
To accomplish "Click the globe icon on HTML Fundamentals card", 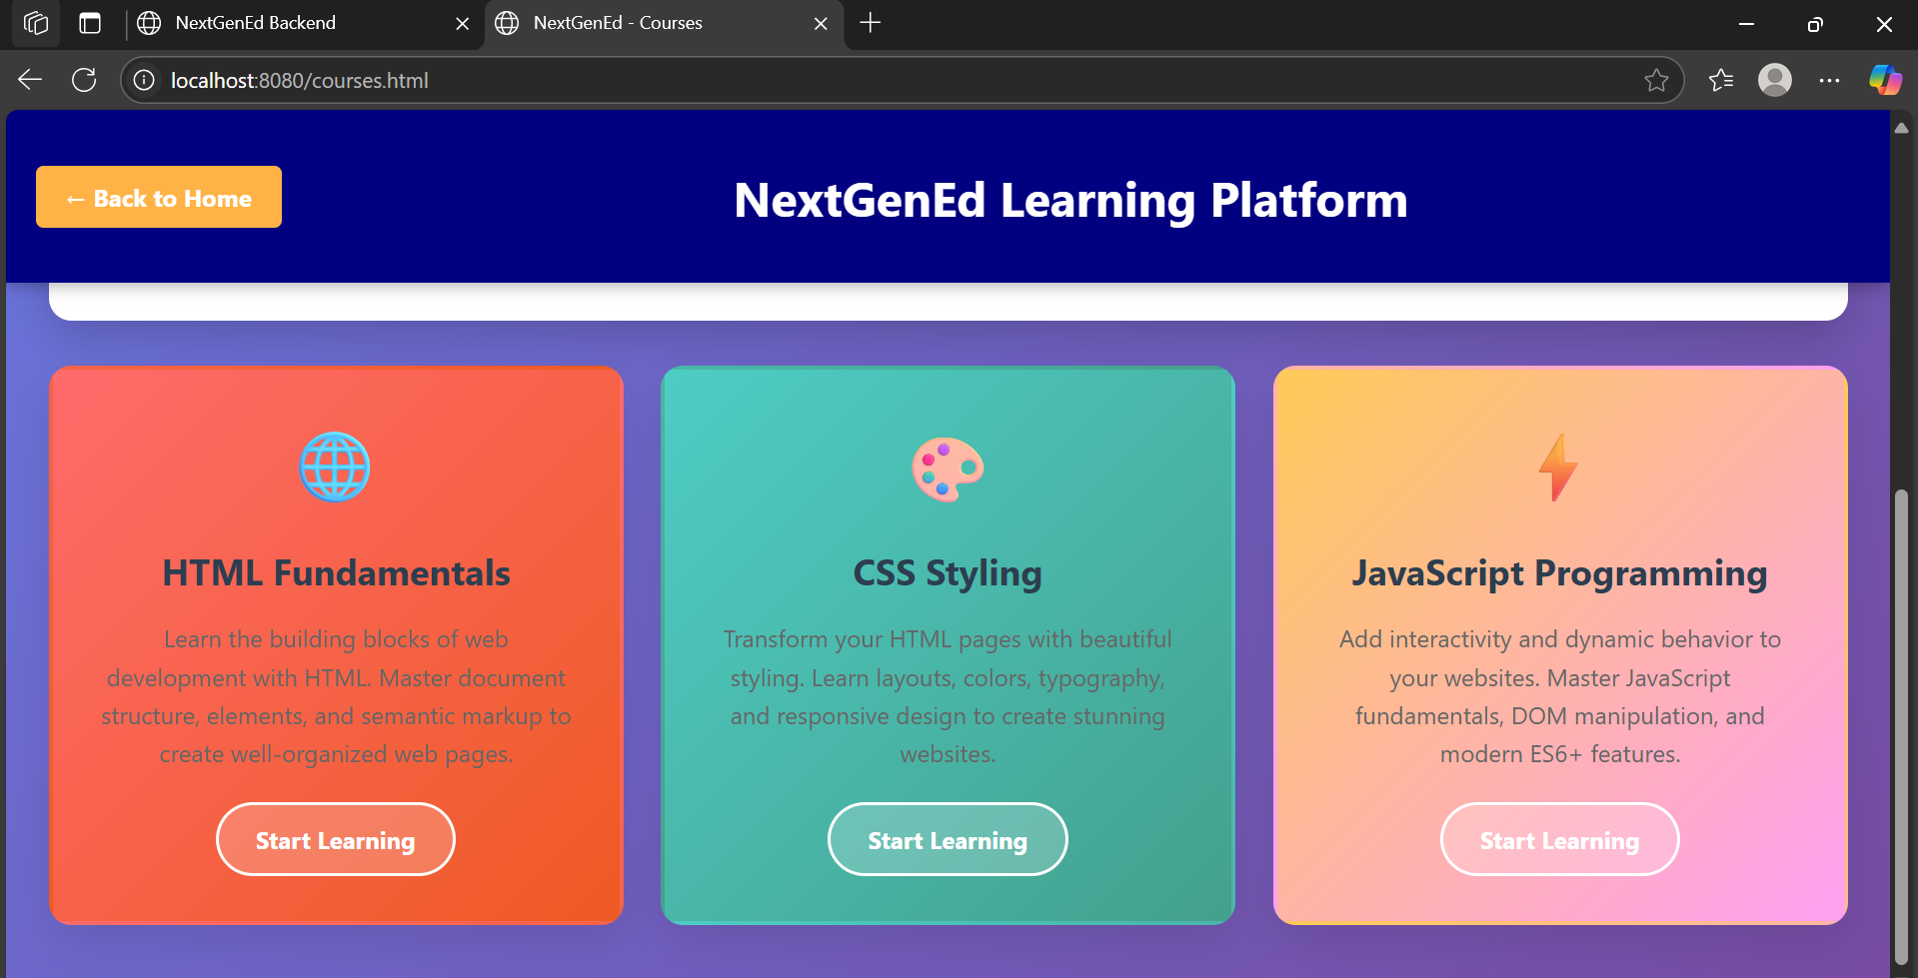I will [x=335, y=467].
